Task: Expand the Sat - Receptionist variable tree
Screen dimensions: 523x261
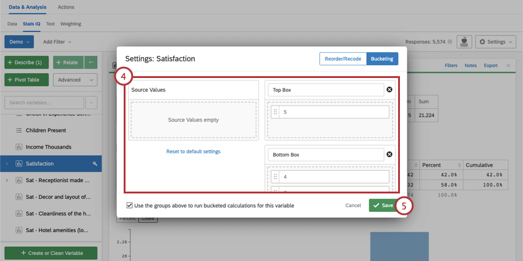Action: [x=7, y=181]
